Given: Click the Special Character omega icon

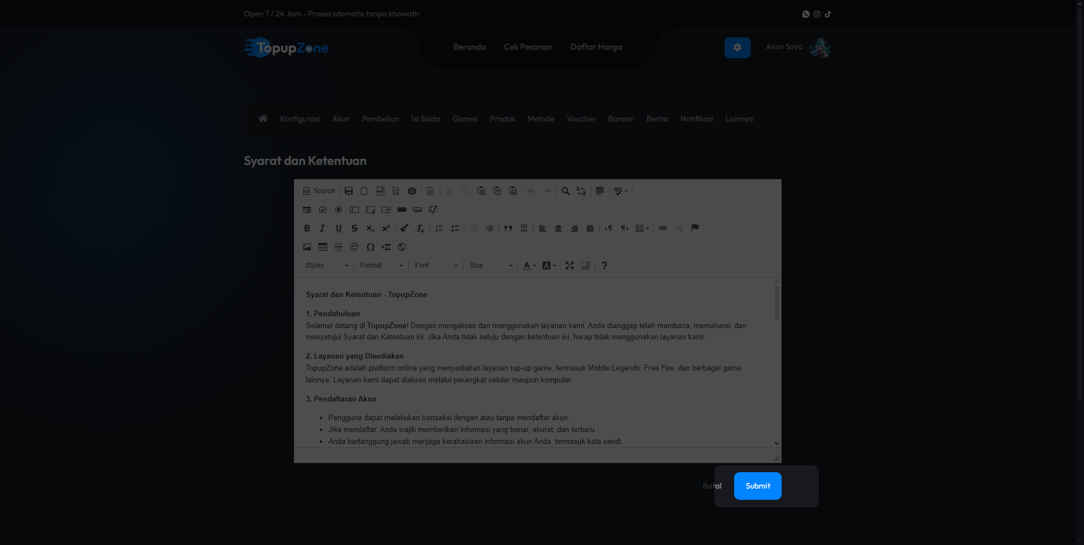Looking at the screenshot, I should coord(370,247).
